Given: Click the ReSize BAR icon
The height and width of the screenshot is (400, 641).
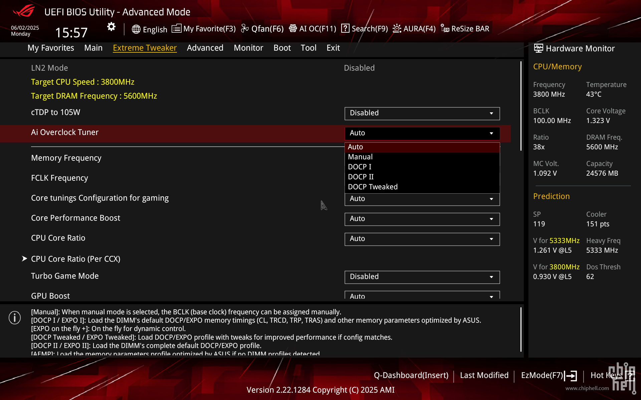Looking at the screenshot, I should point(445,28).
